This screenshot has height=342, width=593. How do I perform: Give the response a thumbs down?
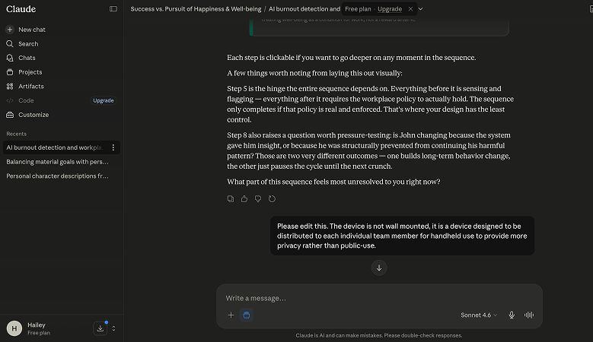[258, 198]
